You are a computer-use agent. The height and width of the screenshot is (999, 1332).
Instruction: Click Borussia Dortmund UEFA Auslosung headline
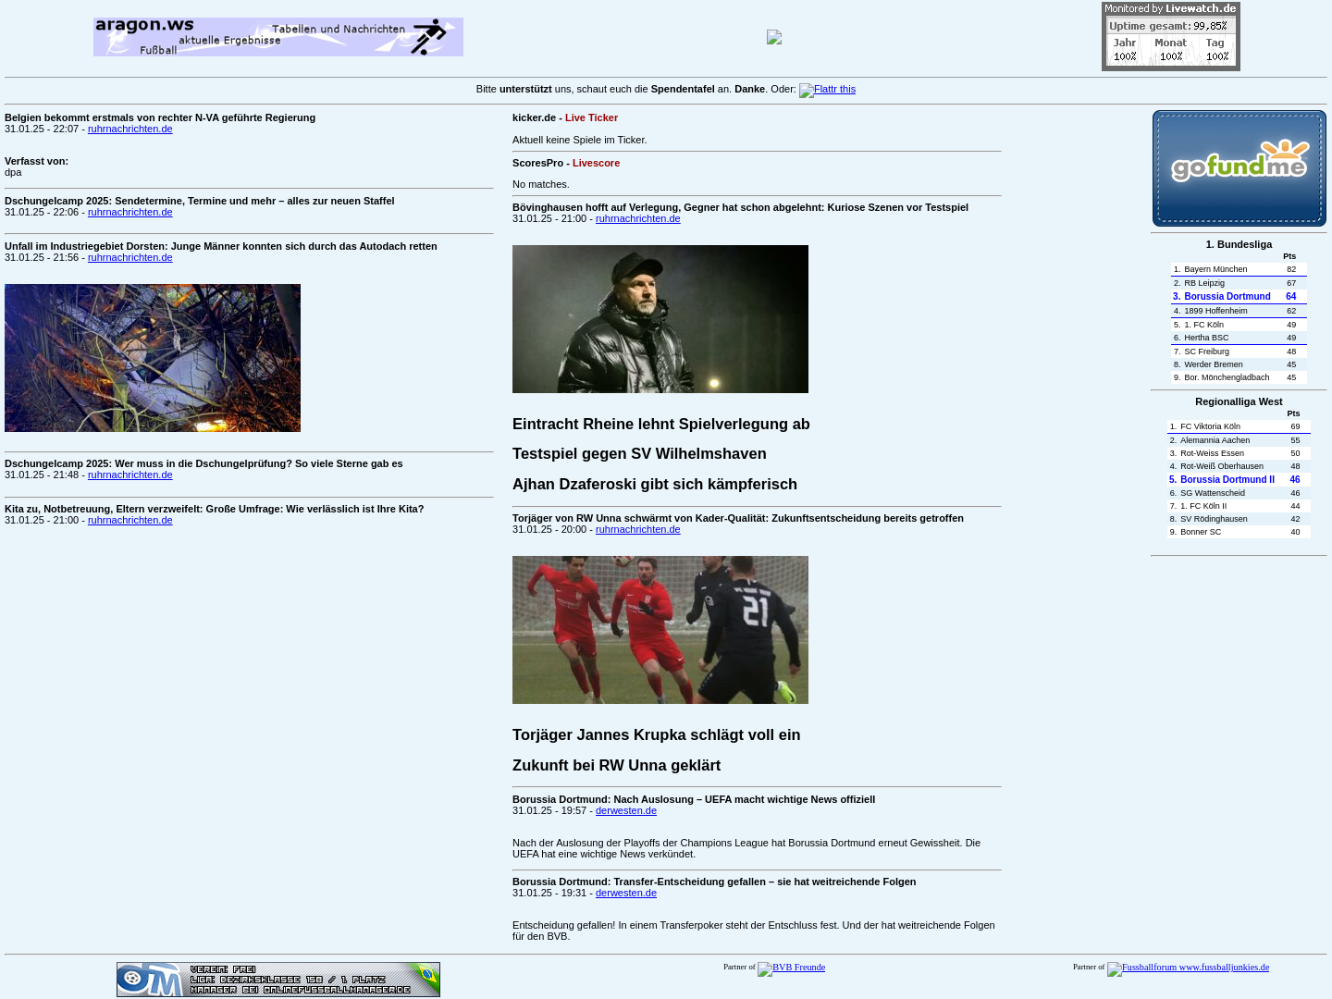[x=694, y=799]
